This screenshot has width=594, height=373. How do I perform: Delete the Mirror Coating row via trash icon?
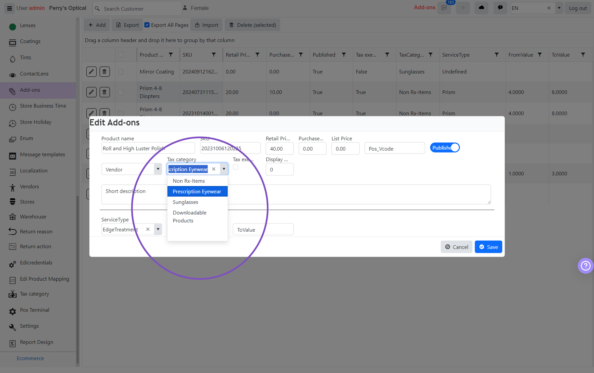(105, 71)
